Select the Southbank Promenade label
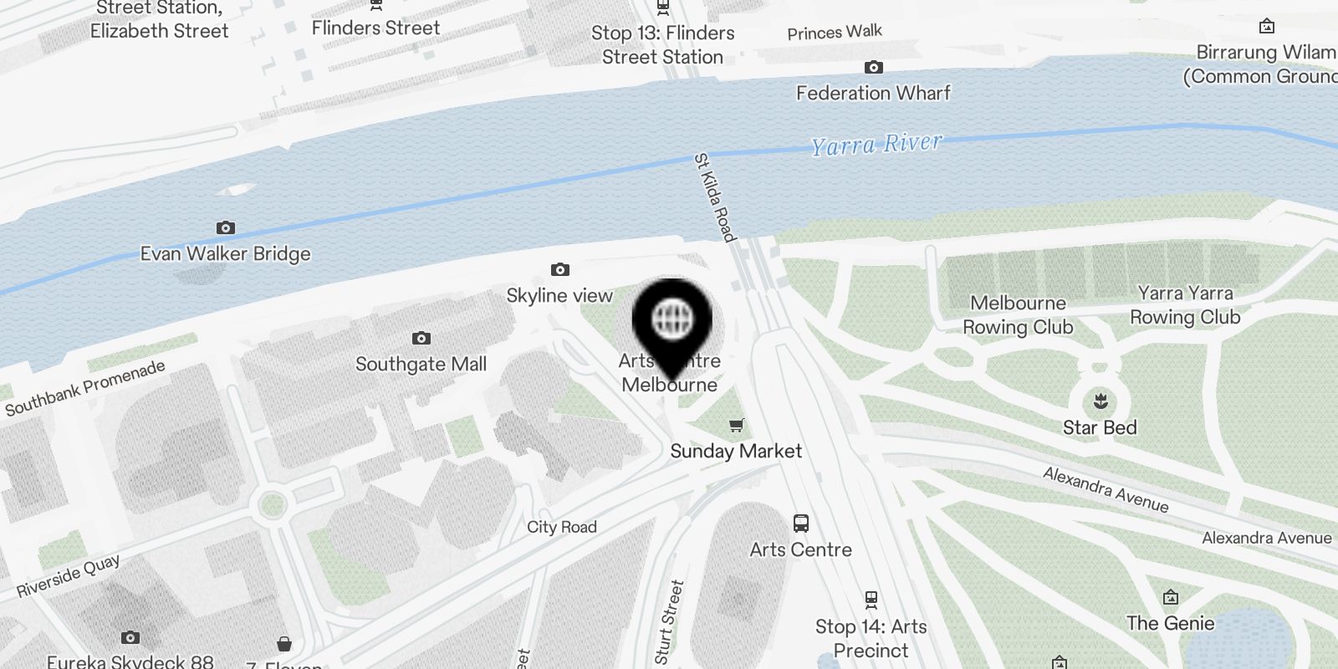 [x=85, y=388]
